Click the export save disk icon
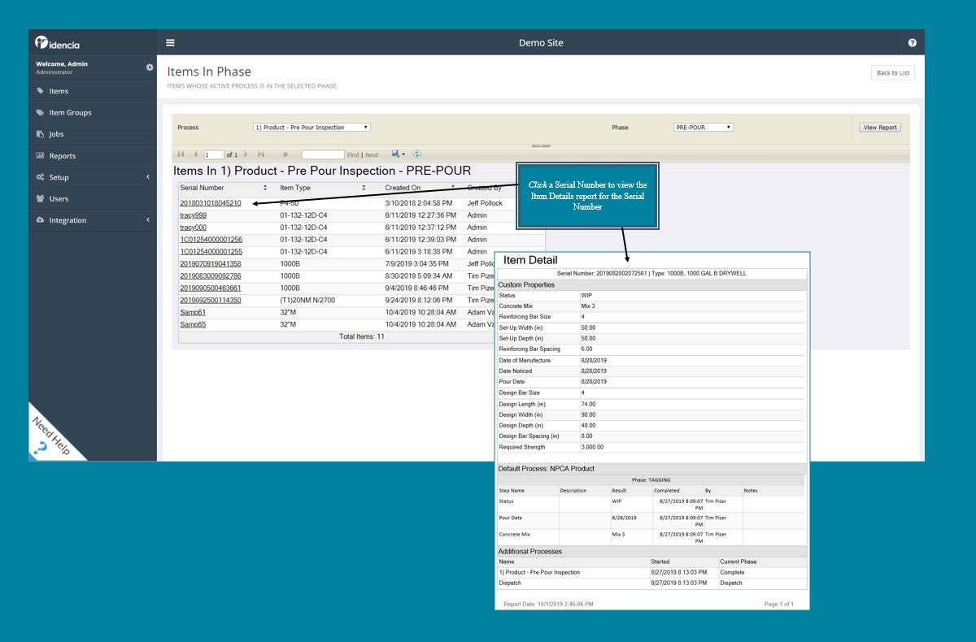The image size is (976, 642). click(x=397, y=154)
